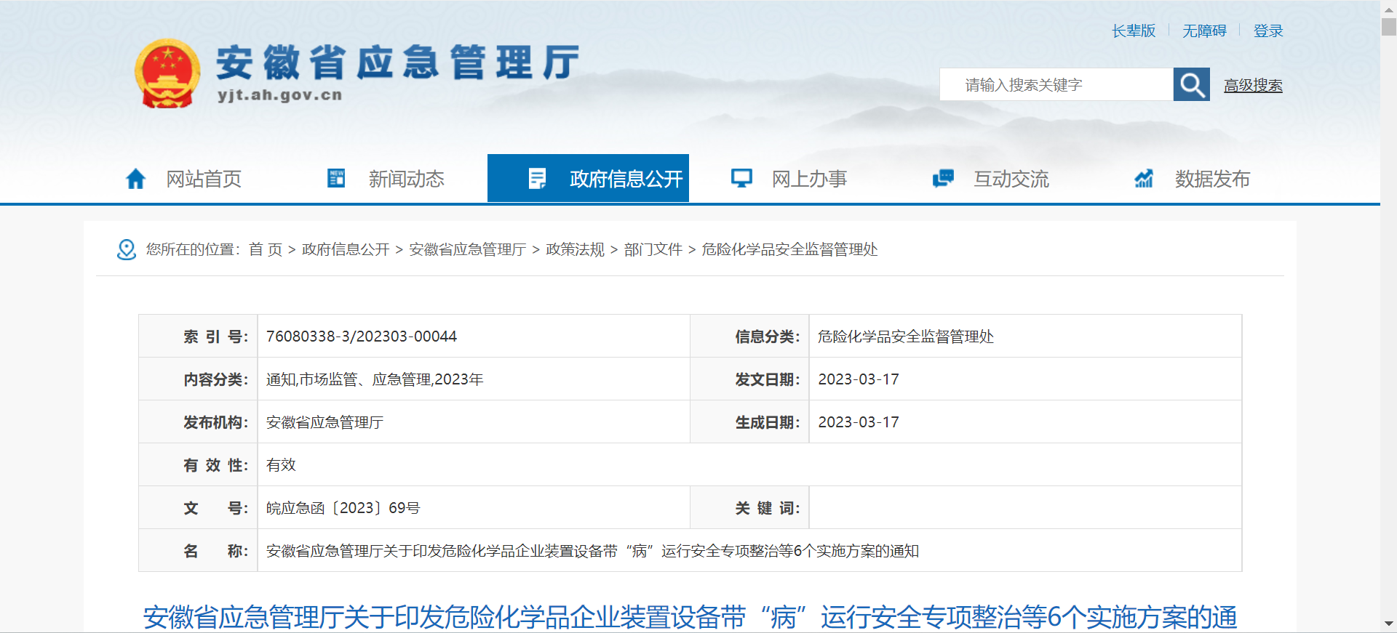Image resolution: width=1397 pixels, height=633 pixels.
Task: Click the news icon beside 新闻动态
Action: tap(336, 178)
